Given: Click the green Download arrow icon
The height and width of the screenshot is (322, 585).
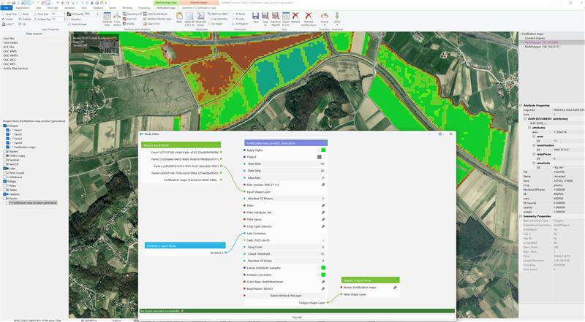Looking at the screenshot, I should [337, 18].
